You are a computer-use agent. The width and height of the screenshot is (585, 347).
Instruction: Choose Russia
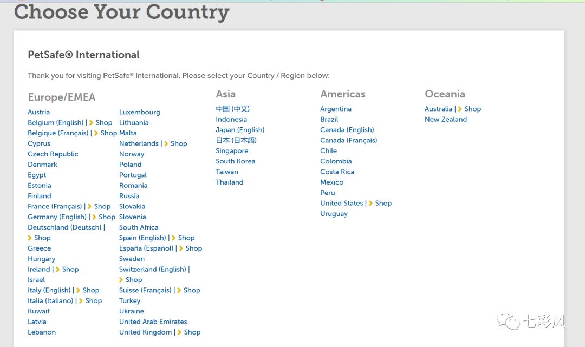click(x=129, y=196)
